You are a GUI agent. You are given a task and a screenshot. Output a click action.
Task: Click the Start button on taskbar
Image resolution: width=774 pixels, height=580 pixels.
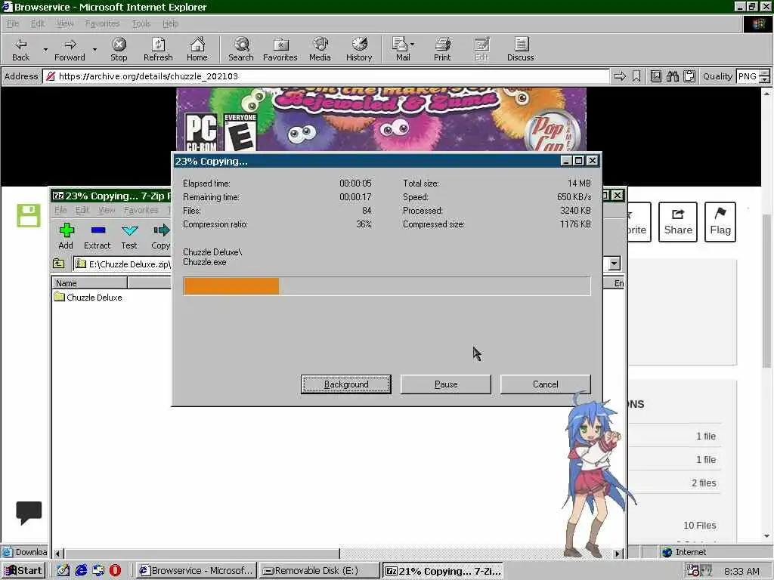[23, 571]
